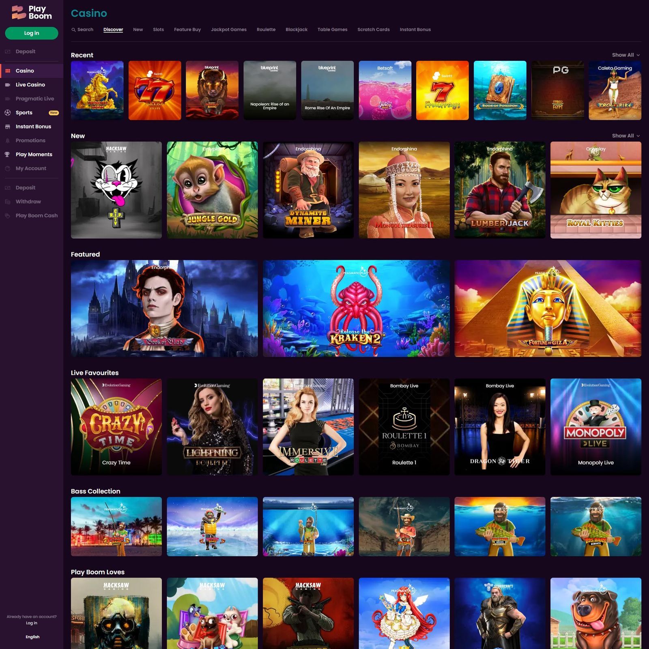Select the Instant Bonus tab
The width and height of the screenshot is (649, 649).
[415, 30]
